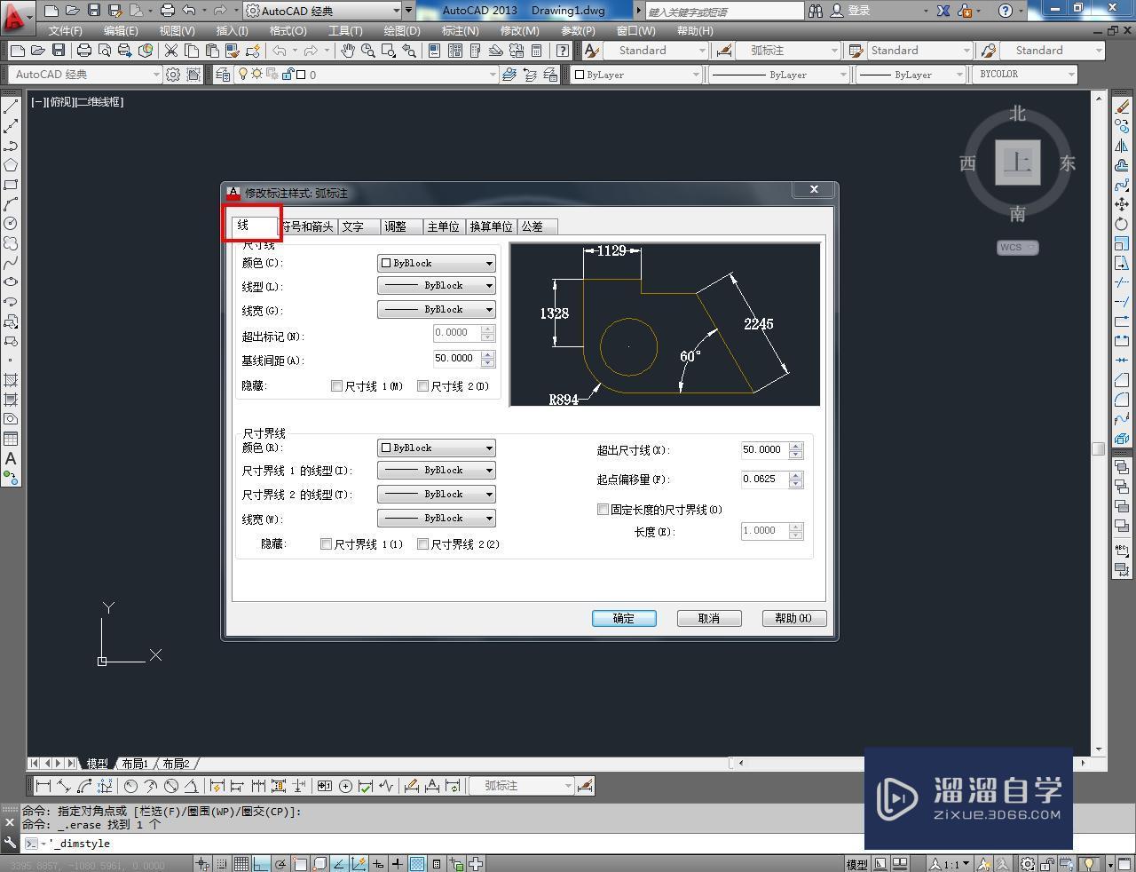Screen dimensions: 1136x872
Task: Enable 固定长度的尺寸界线 checkbox
Action: (603, 510)
